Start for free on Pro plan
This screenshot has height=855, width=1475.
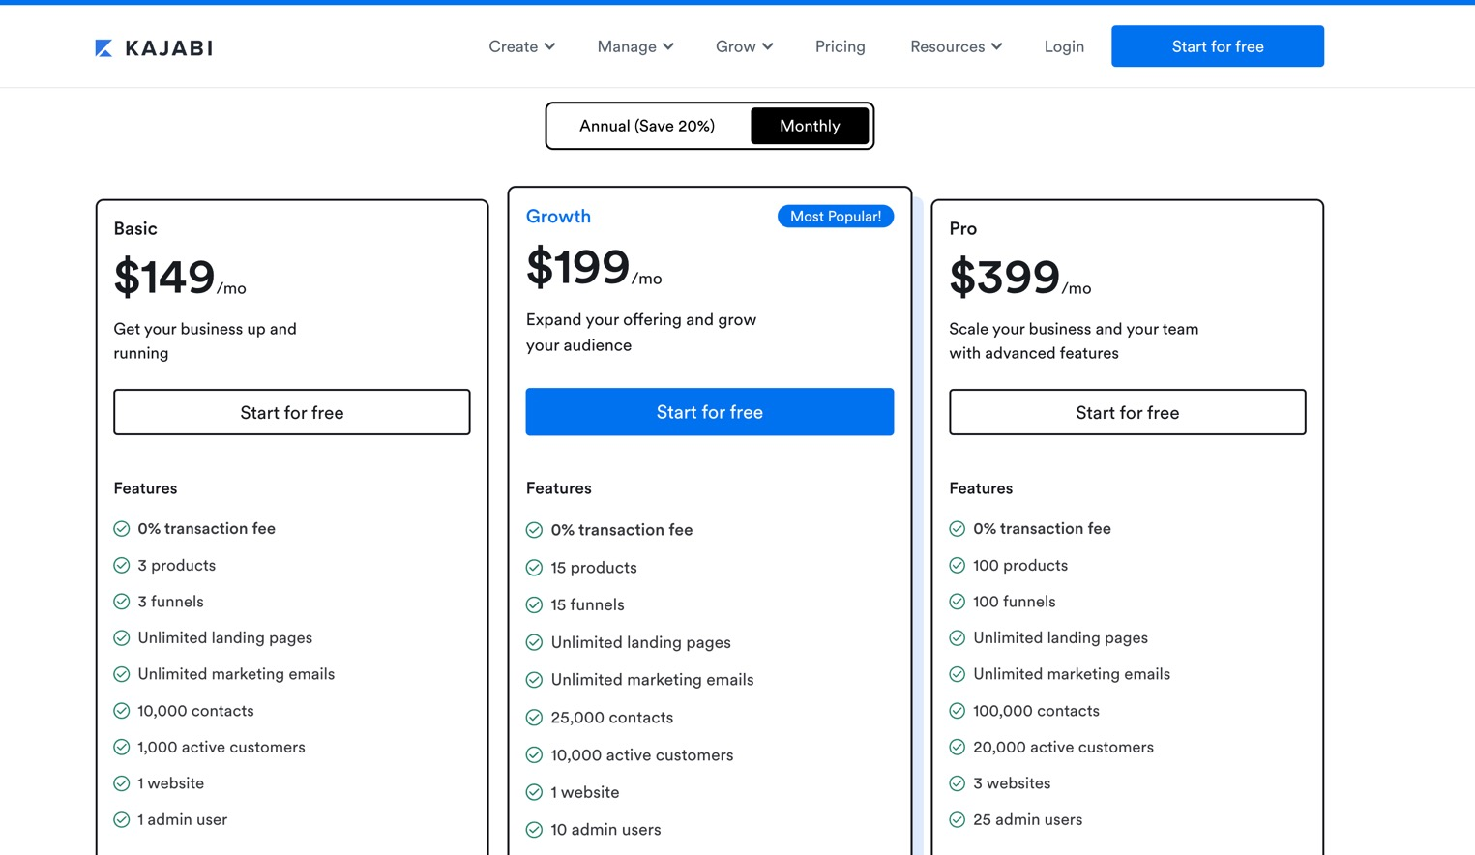tap(1127, 412)
